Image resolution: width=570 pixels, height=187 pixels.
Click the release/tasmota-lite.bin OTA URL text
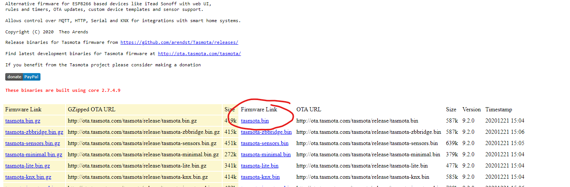point(362,166)
